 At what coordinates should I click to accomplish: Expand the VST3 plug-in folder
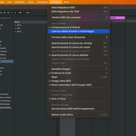click(x=15, y=32)
